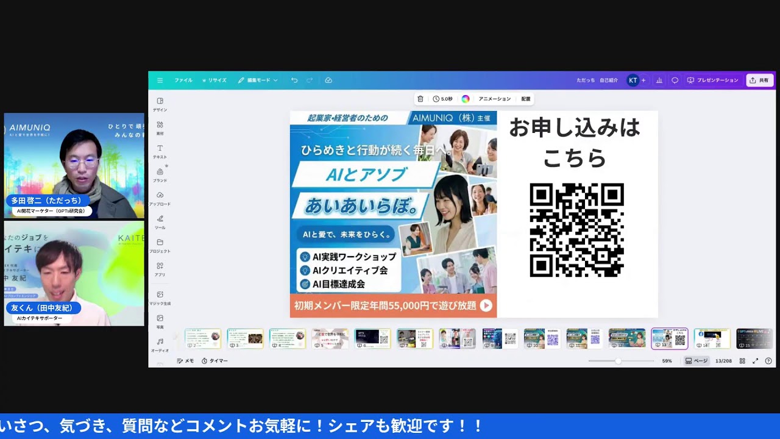This screenshot has height=439, width=780.
Task: Open the メモ notes button
Action: 185,361
